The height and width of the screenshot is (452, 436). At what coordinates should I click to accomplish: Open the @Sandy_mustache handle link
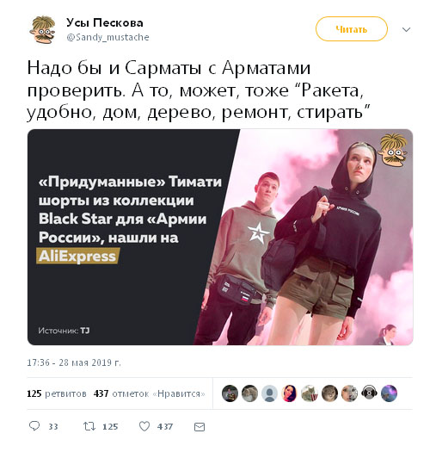pyautogui.click(x=107, y=37)
